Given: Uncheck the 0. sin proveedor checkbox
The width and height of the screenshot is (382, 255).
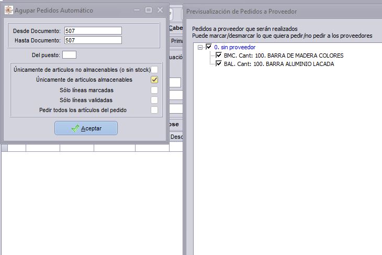Looking at the screenshot, I should (209, 47).
